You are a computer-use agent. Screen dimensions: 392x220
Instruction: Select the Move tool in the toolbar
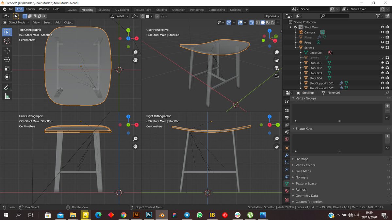pyautogui.click(x=7, y=51)
